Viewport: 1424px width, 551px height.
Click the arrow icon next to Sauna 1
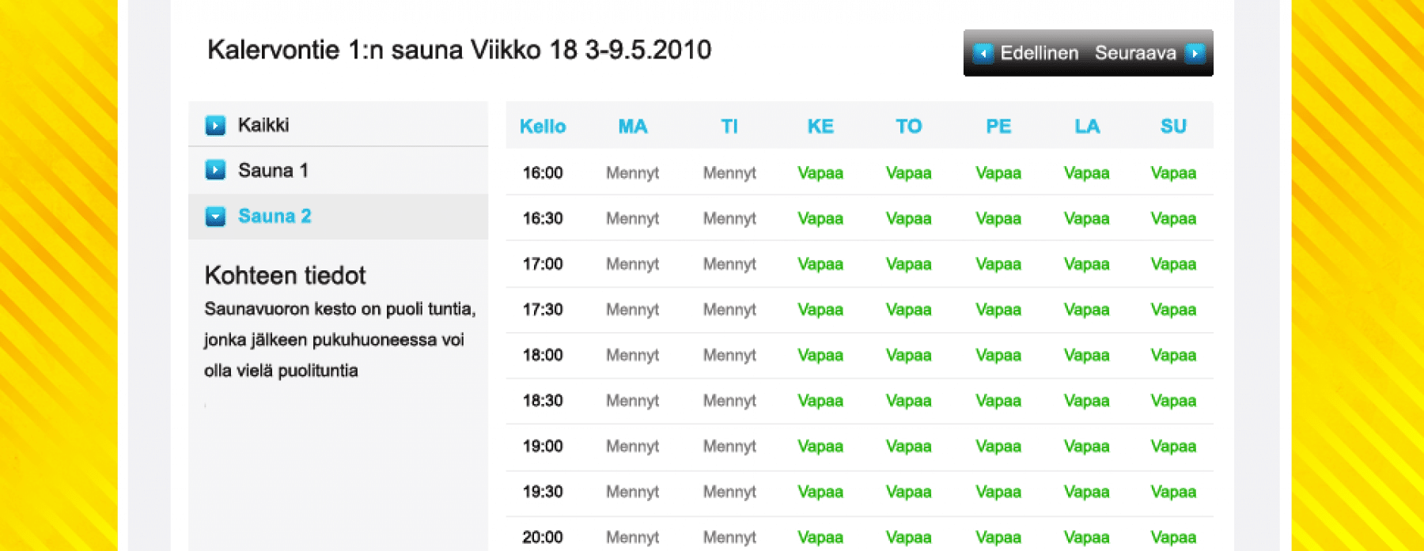coord(215,170)
